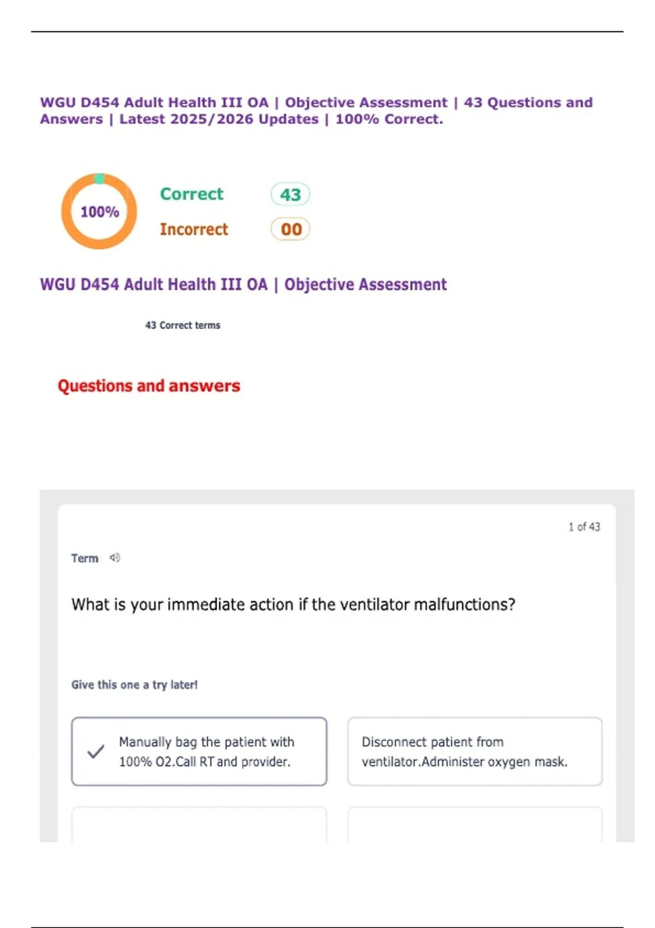Screen dimensions: 655x928
Task: Click the checkmark icon in selected answer
Action: coord(96,752)
